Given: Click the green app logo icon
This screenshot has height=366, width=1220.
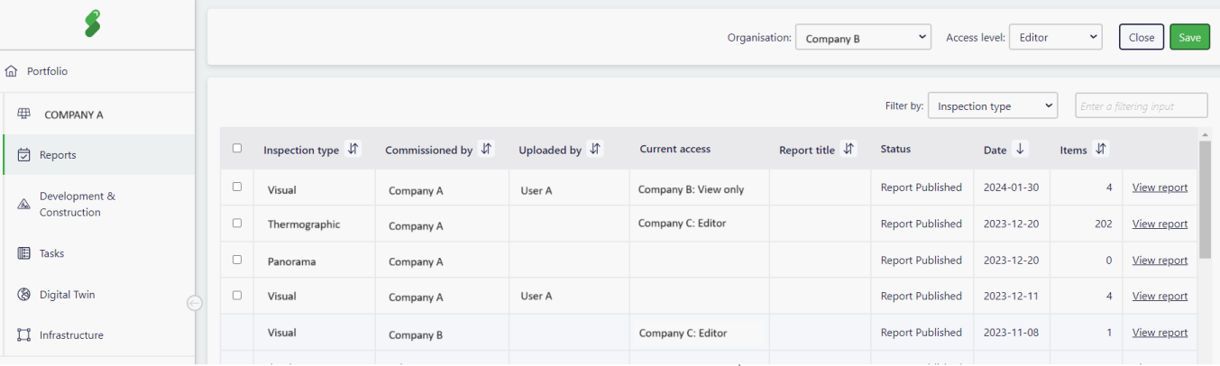Looking at the screenshot, I should tap(93, 23).
